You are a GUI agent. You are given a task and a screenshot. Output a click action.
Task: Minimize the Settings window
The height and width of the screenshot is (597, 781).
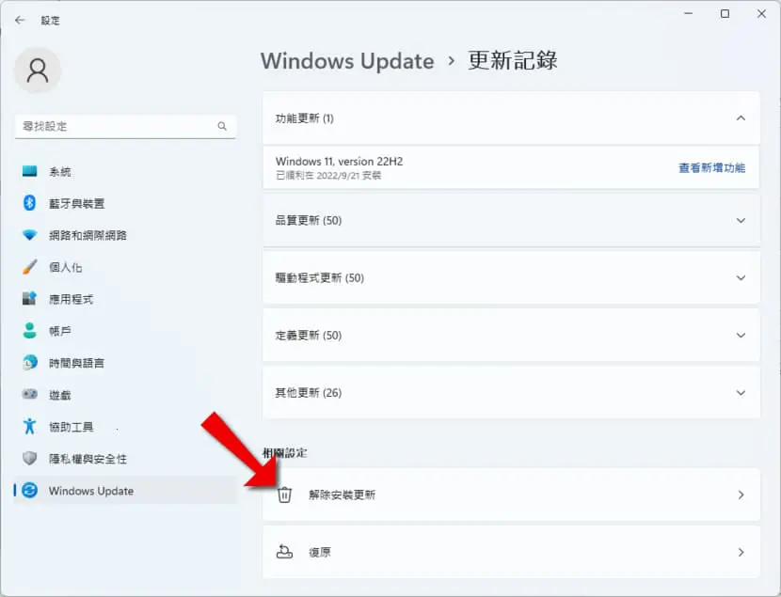[x=689, y=14]
